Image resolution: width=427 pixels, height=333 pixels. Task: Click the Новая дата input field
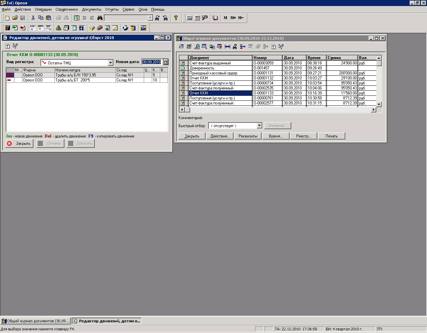click(x=152, y=62)
